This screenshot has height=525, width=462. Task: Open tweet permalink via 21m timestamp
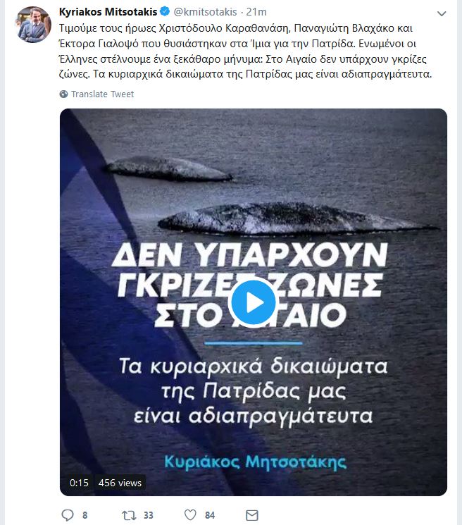pos(256,12)
